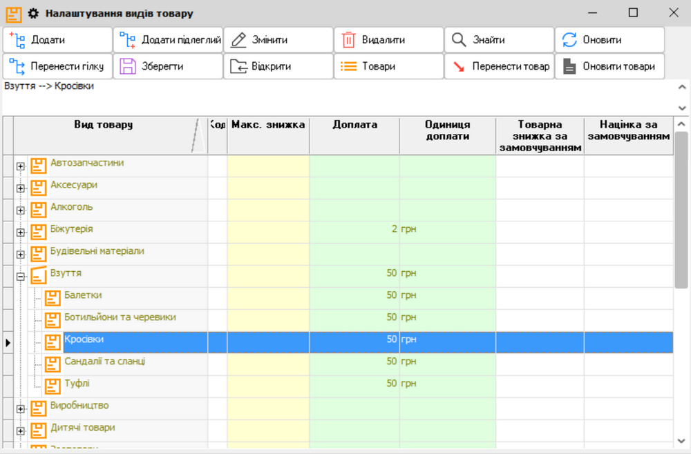Sort by Вид товару column header

(x=104, y=125)
